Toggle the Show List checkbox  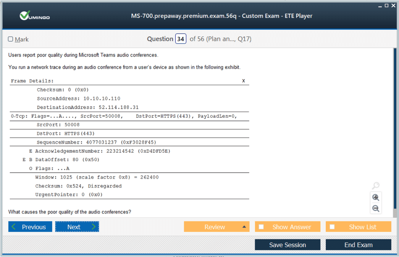point(332,227)
